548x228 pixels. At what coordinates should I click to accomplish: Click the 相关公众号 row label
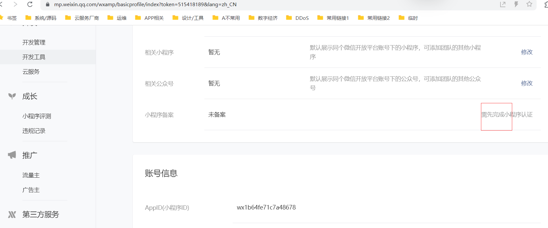[159, 83]
